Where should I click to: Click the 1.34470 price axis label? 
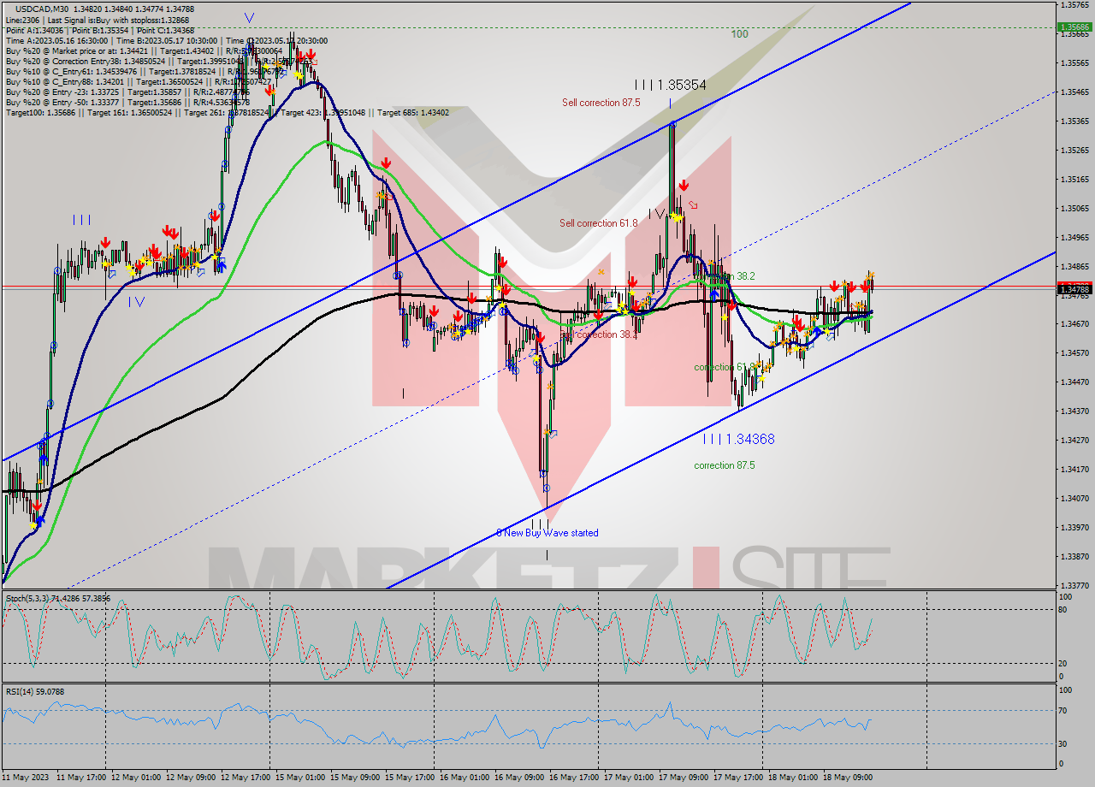(1074, 382)
